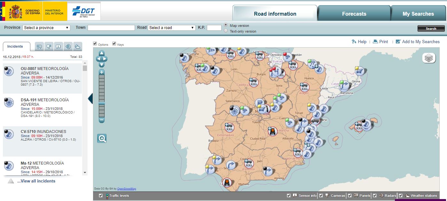Click the roadworks marker near Ciudad Real
Viewport: 447px width, 201px height.
pos(272,131)
